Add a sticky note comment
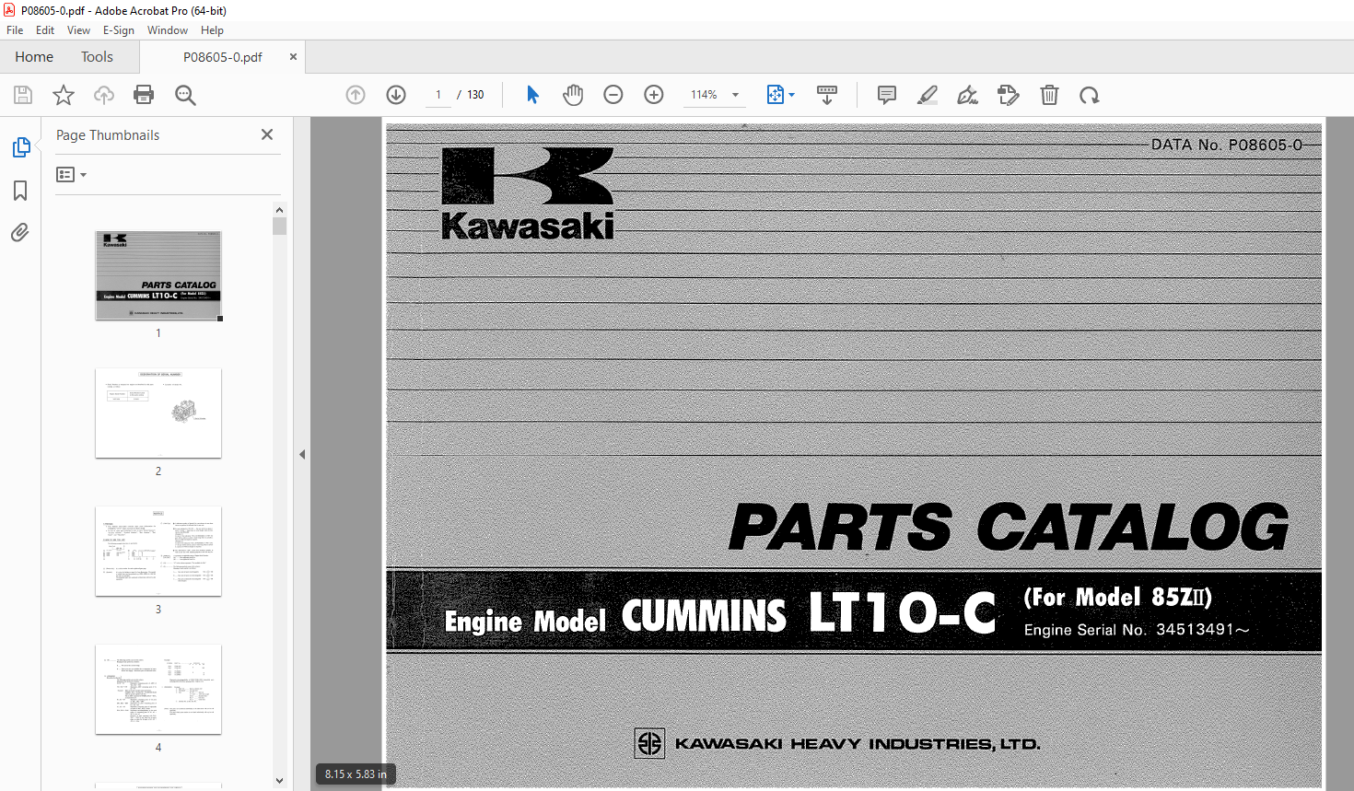The width and height of the screenshot is (1354, 791). coord(887,95)
